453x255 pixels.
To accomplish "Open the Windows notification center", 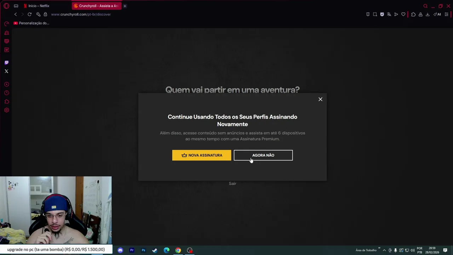I will click(x=445, y=250).
